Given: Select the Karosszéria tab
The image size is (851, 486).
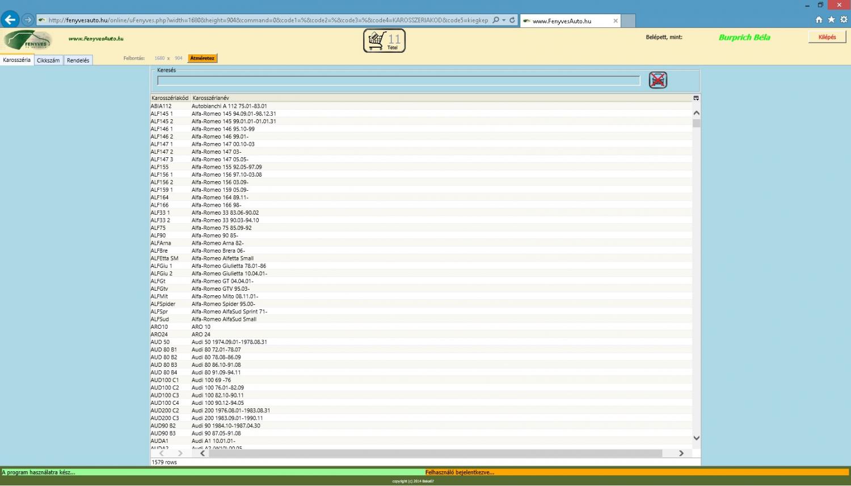Looking at the screenshot, I should (16, 60).
